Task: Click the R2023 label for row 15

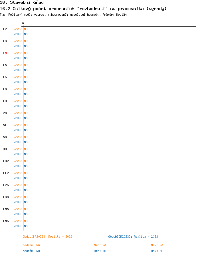Action: [18, 70]
